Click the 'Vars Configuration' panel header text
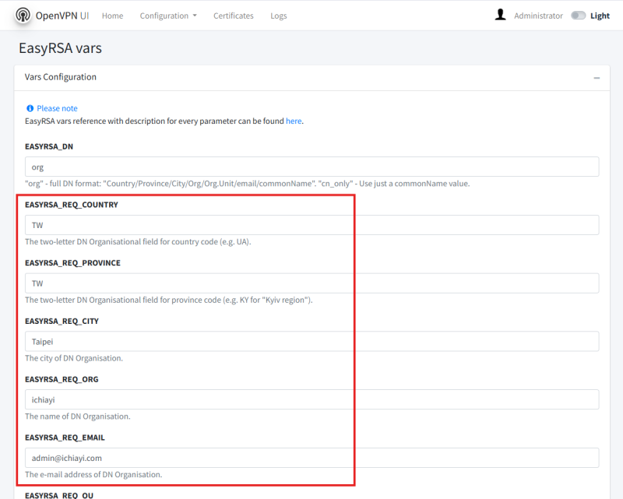Viewport: 623px width, 499px height. 61,77
